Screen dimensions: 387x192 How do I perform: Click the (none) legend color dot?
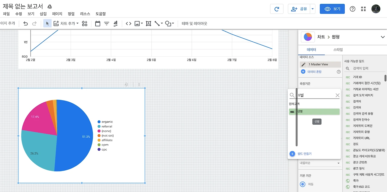pos(99,131)
